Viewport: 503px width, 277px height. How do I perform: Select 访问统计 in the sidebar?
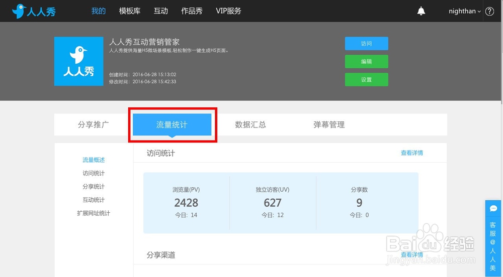pos(94,173)
